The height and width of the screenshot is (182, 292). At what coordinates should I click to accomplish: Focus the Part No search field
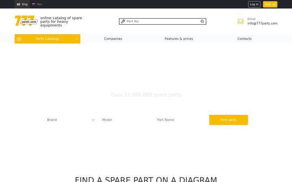coord(162,21)
